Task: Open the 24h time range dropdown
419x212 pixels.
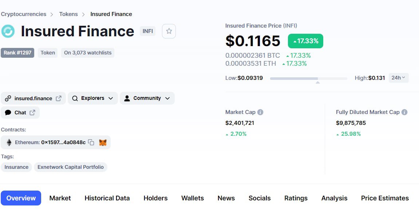Action: click(398, 78)
